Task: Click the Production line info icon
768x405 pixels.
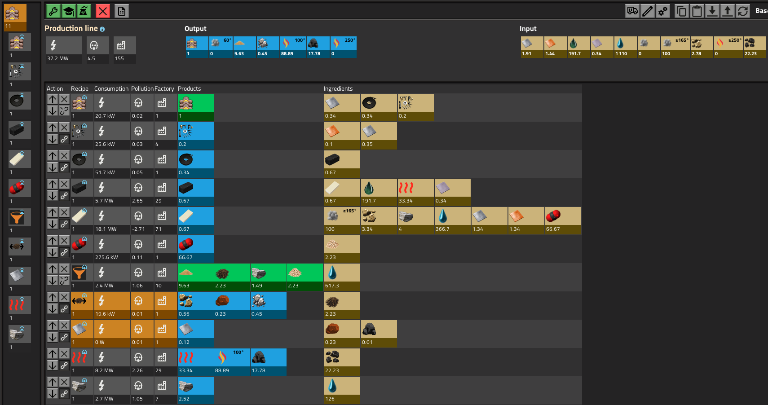Action: (102, 29)
